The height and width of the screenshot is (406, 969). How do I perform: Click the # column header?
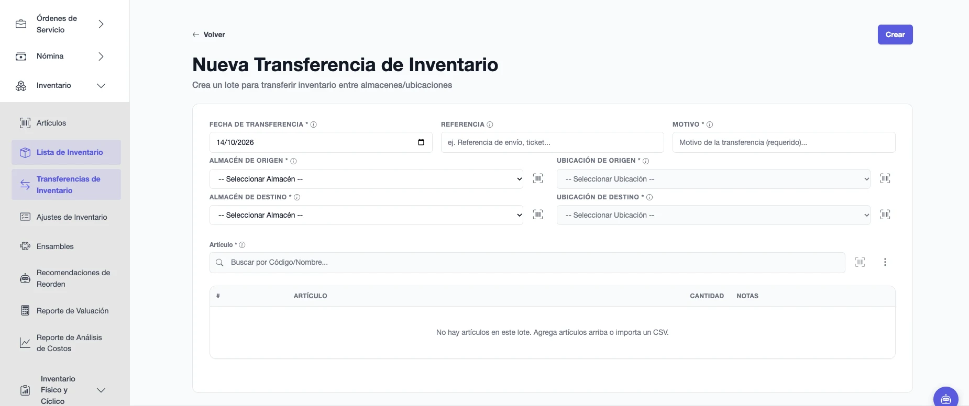point(218,296)
